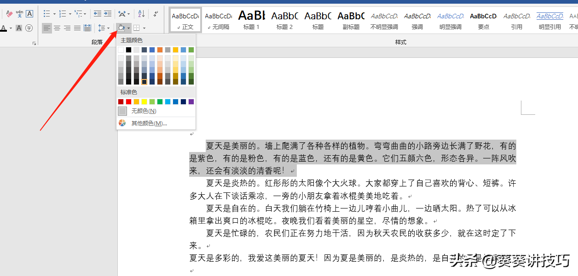The height and width of the screenshot is (276, 578).
Task: Toggle distributed alignment on selected text
Action: pos(87,28)
